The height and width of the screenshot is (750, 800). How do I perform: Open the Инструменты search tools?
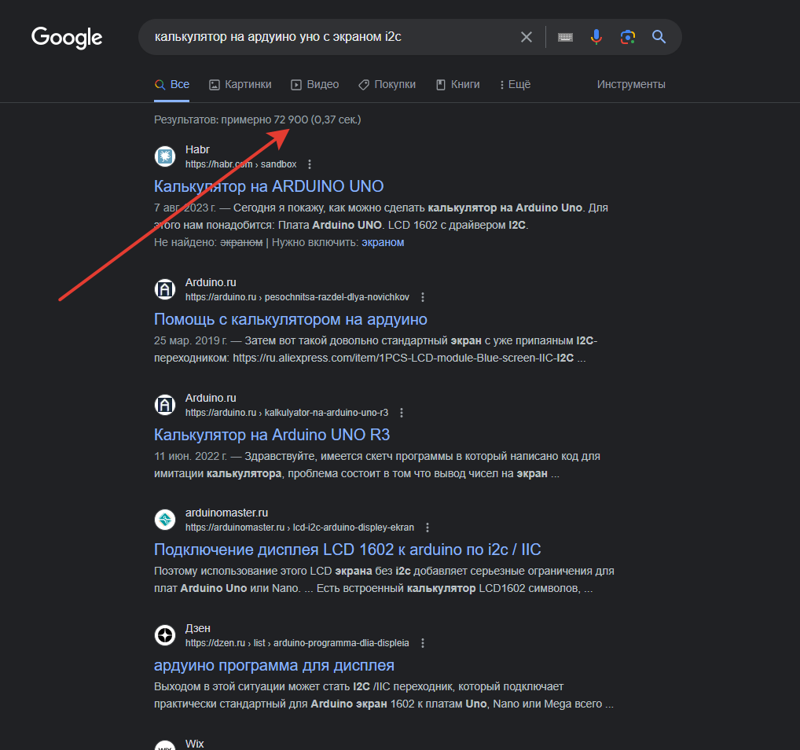631,84
